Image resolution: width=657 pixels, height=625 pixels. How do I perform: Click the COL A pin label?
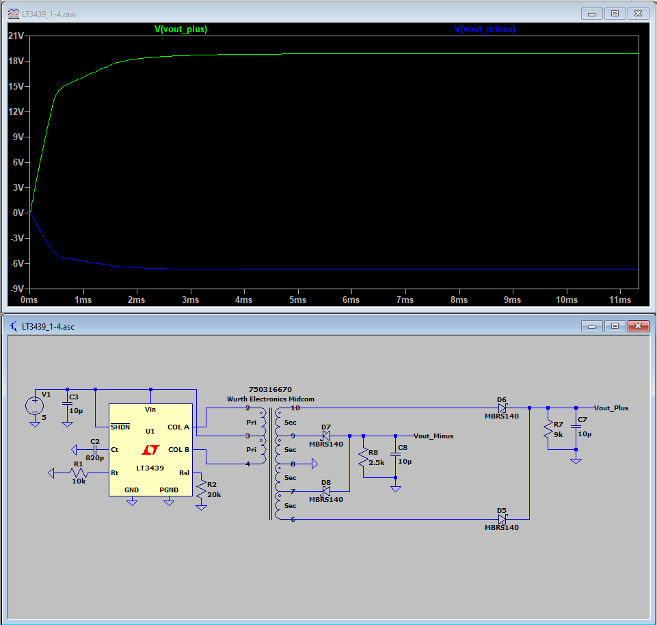click(x=178, y=427)
